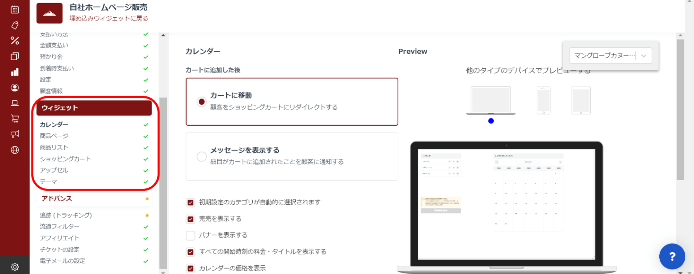
Task: Click the globe icon in sidebar
Action: (x=15, y=150)
